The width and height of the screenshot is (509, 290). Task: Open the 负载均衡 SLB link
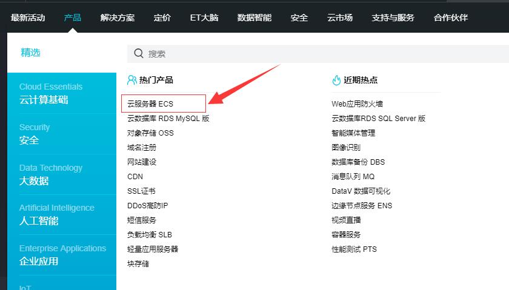coord(150,234)
